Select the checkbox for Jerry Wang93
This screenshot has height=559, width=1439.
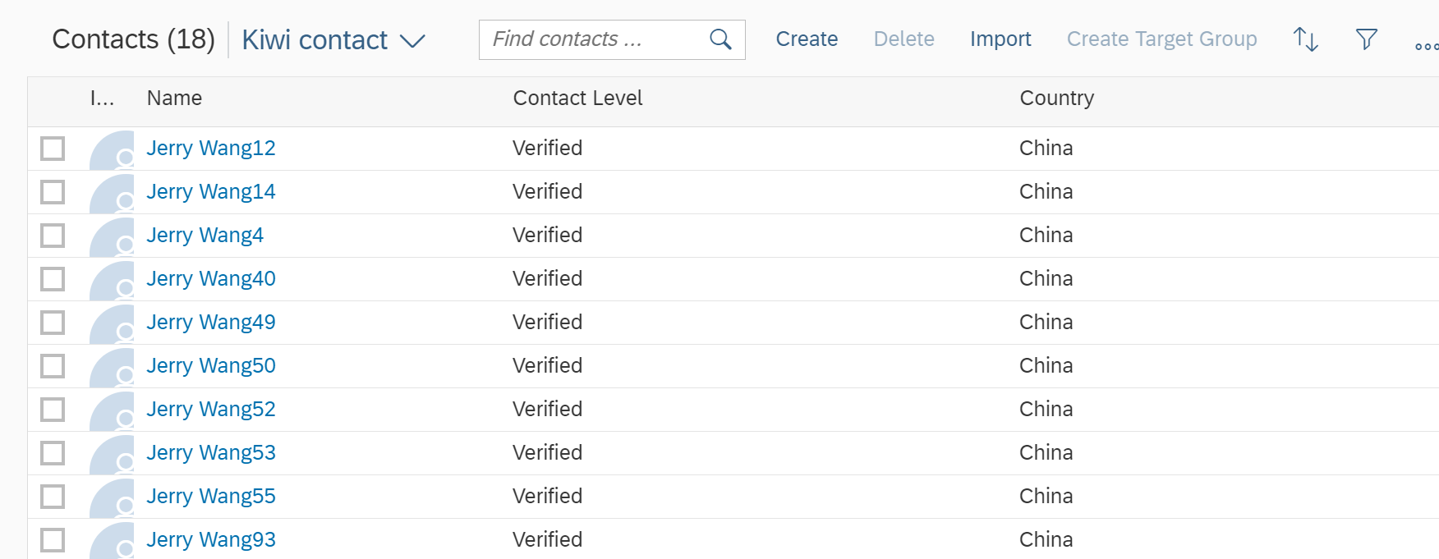coord(53,540)
